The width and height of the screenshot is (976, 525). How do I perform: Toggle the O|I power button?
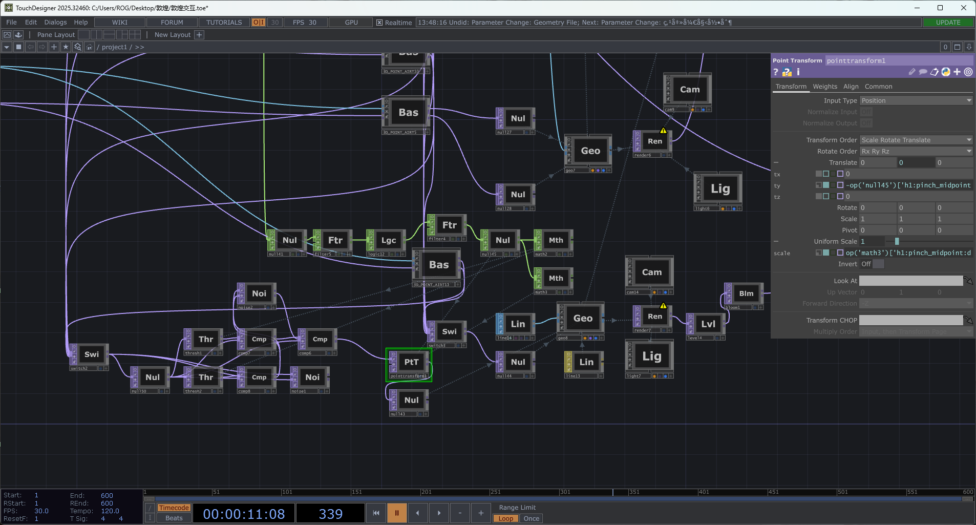[x=259, y=23]
